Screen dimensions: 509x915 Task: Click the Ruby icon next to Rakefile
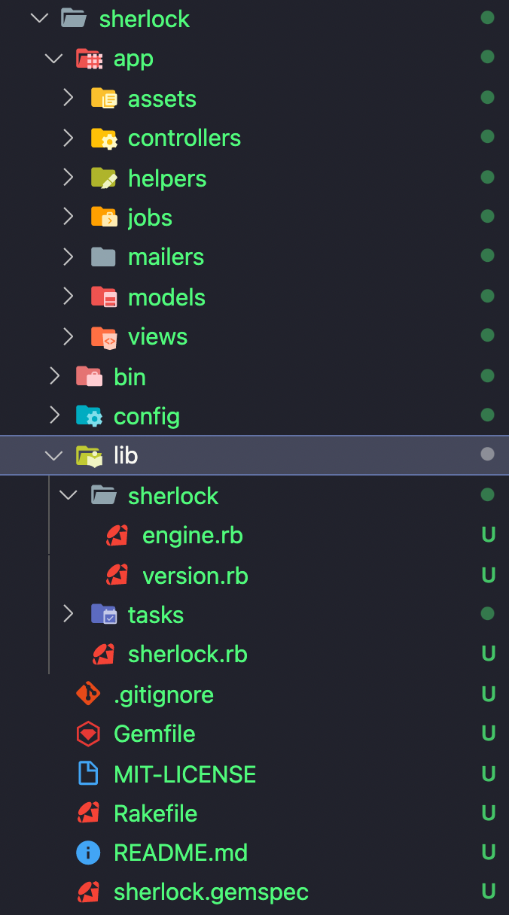88,813
